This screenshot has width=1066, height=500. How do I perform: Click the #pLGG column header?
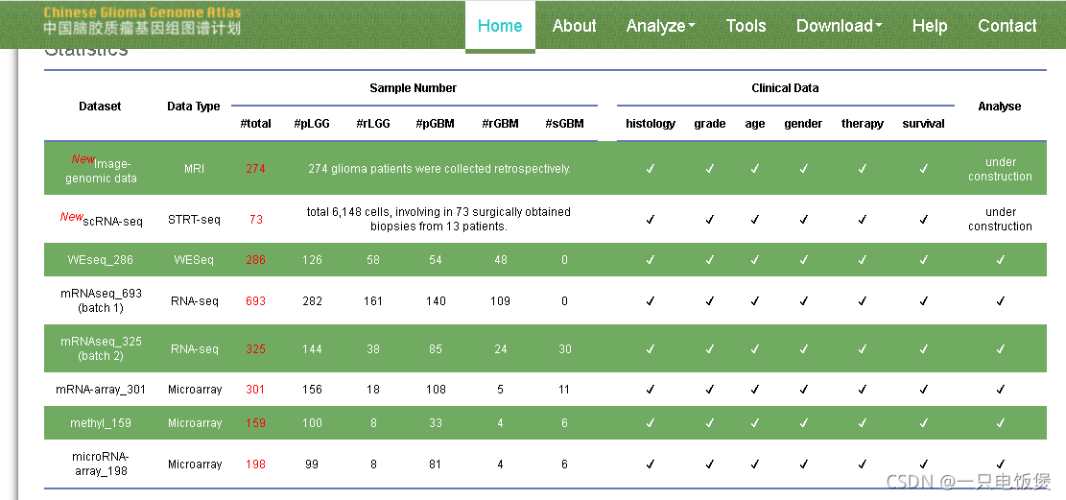click(312, 124)
